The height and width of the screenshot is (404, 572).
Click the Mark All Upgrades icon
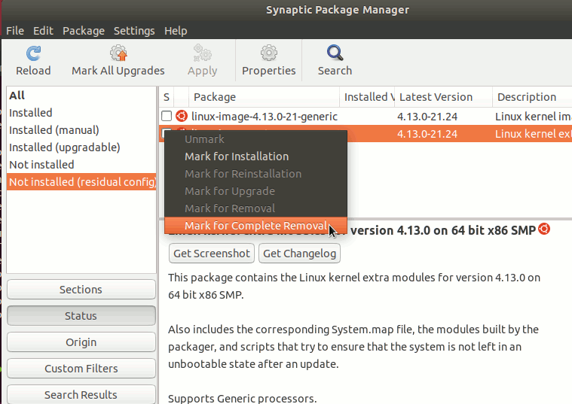click(x=118, y=53)
